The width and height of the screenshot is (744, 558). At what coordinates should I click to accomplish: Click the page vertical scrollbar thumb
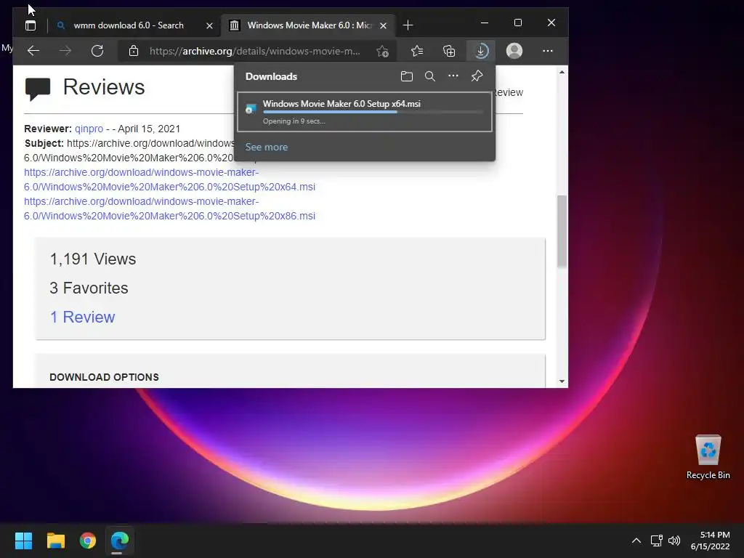[x=562, y=231]
